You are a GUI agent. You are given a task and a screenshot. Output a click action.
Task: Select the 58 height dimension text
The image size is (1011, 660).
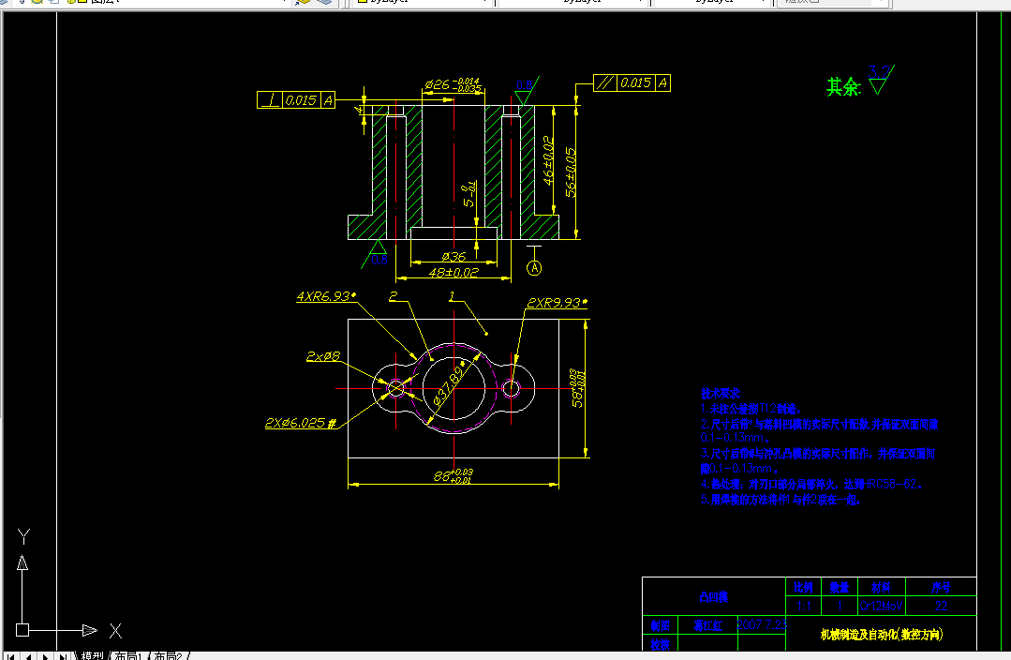578,389
